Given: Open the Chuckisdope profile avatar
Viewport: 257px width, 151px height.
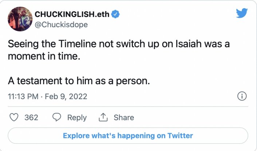Looking at the screenshot, I should click(20, 19).
